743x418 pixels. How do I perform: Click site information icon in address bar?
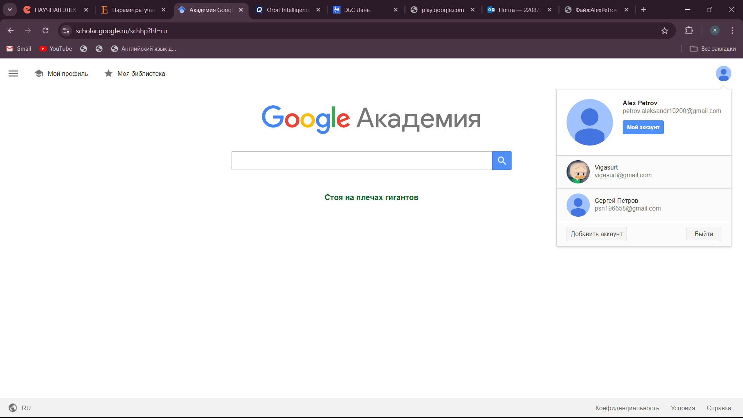click(66, 31)
